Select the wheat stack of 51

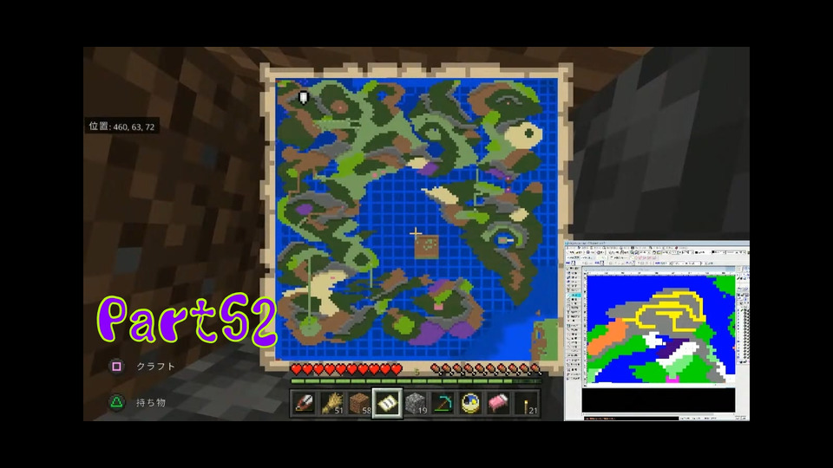[332, 403]
